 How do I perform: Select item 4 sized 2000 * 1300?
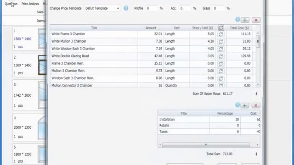[x=29, y=127]
